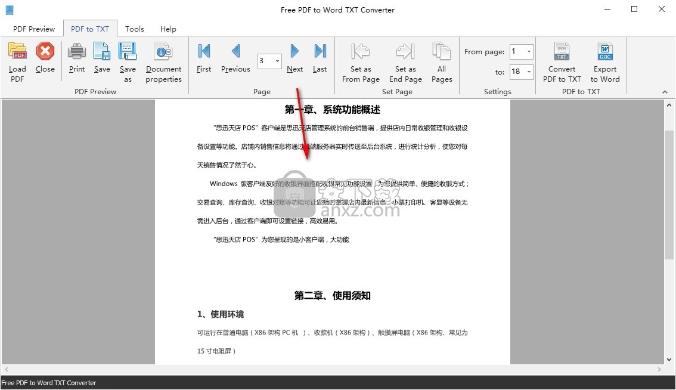Screen dimensions: 676x390
Task: Click the scroll down arrow
Action: [x=669, y=360]
